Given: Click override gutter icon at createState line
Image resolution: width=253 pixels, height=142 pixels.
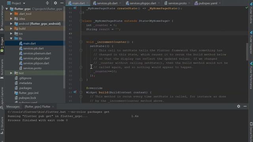Looking at the screenshot, I should click(x=75, y=8).
